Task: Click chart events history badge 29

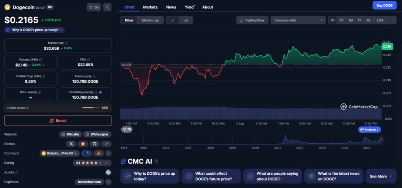Action: pos(126,129)
